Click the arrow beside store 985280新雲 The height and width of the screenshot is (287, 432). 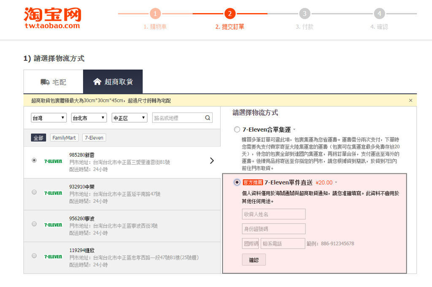point(212,161)
